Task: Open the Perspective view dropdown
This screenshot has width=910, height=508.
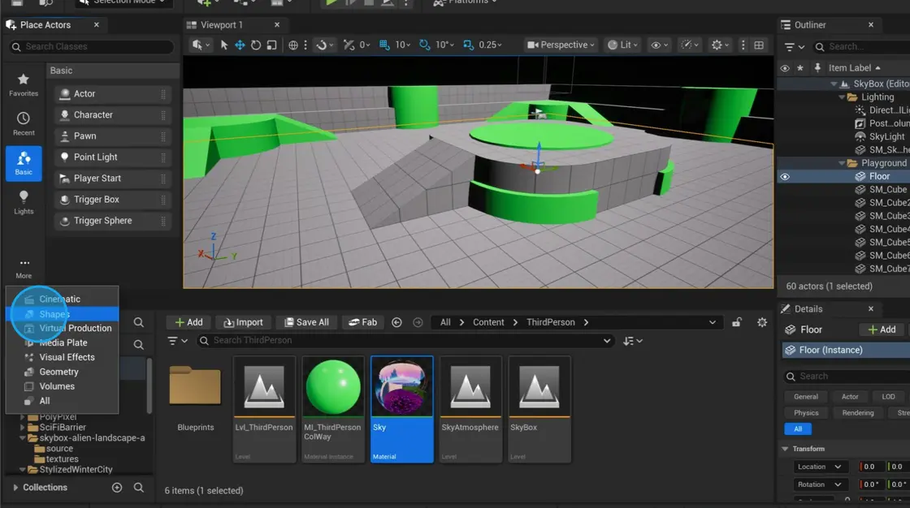Action: pyautogui.click(x=560, y=45)
